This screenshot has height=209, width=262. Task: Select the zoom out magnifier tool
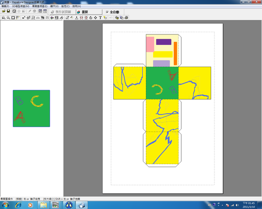click(x=8, y=18)
